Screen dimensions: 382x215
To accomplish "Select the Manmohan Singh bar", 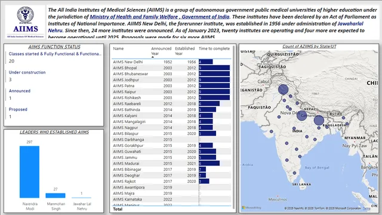I will point(56,195).
